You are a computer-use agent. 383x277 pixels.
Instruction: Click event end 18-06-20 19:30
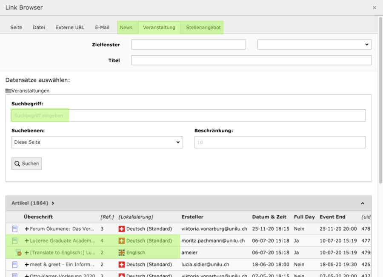click(x=338, y=265)
